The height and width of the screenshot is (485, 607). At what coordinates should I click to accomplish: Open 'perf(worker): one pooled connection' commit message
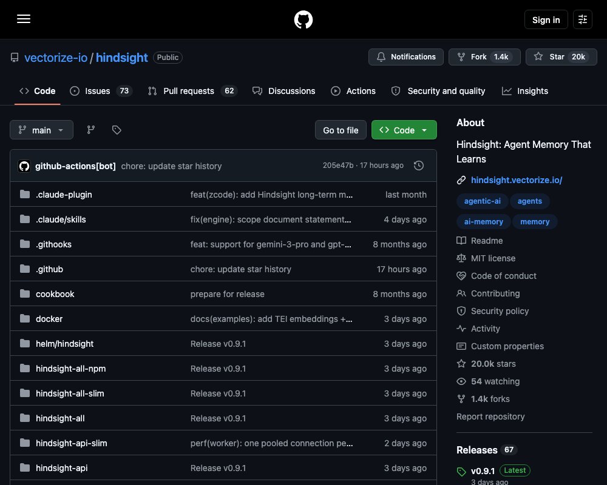tap(271, 443)
